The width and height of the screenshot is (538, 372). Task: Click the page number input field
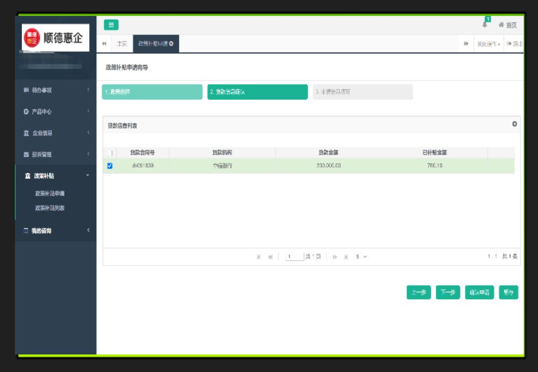pyautogui.click(x=294, y=257)
